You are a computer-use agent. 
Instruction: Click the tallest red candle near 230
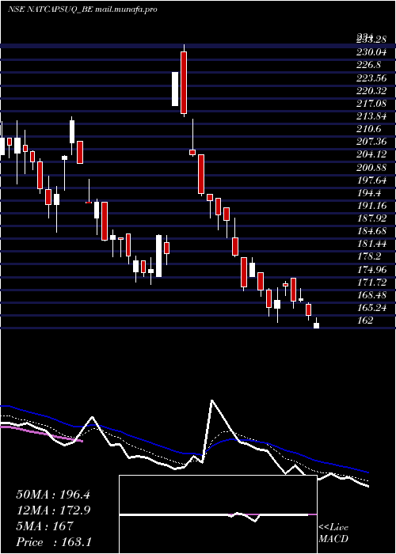pos(184,82)
